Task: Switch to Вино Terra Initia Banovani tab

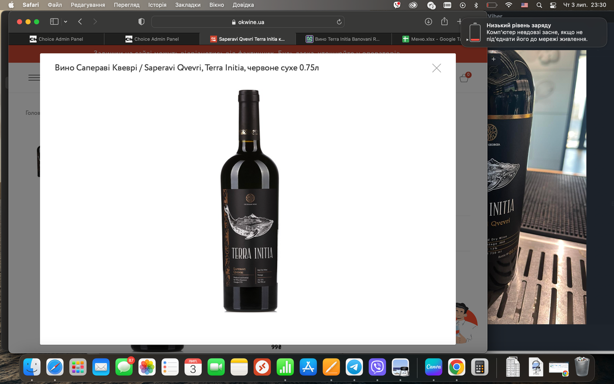Action: (343, 39)
